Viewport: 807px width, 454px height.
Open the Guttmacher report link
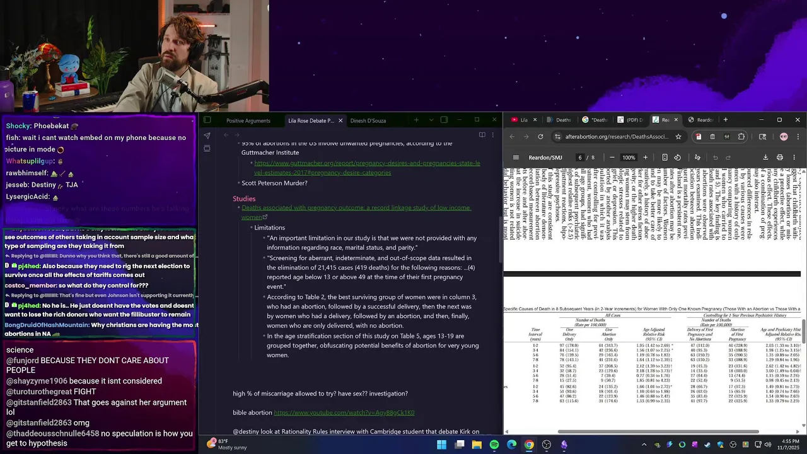coord(367,168)
